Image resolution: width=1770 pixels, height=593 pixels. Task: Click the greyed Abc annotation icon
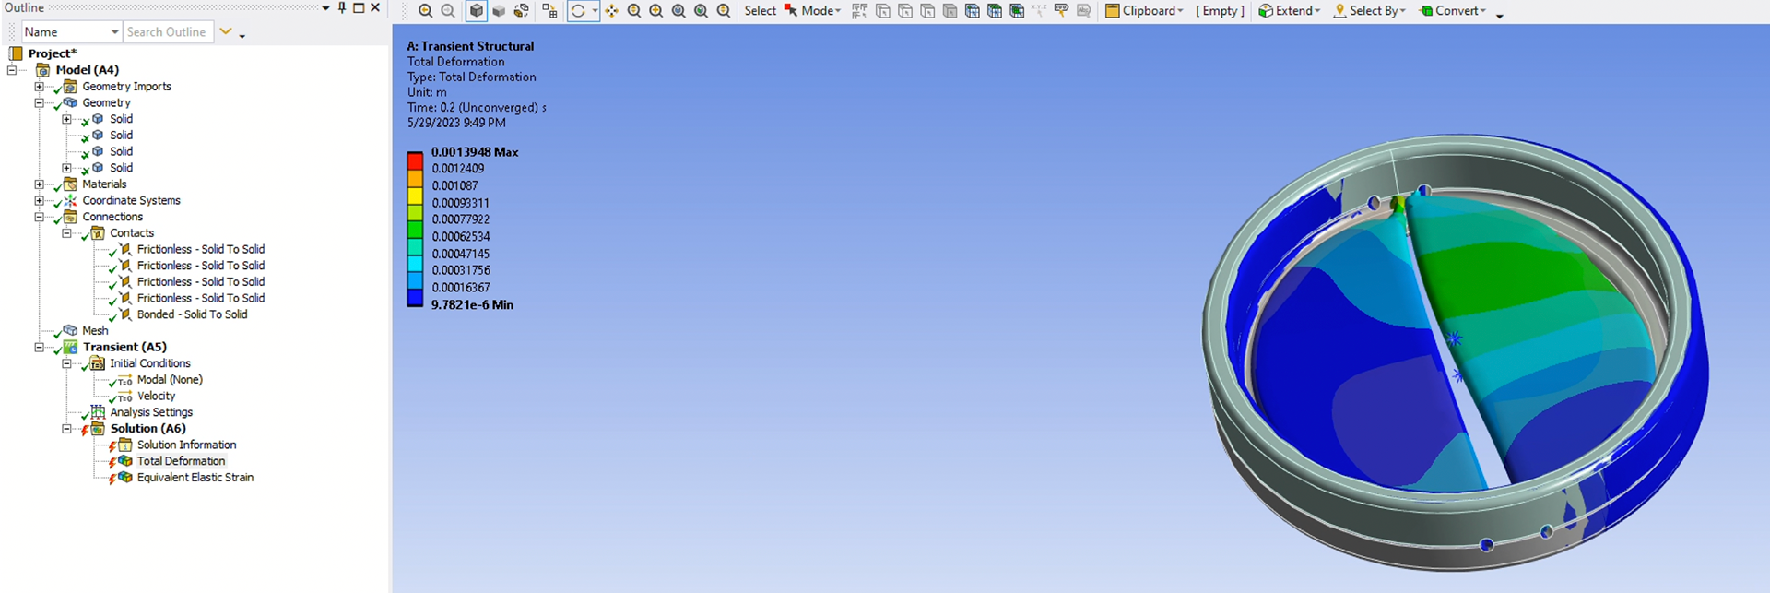(1084, 11)
